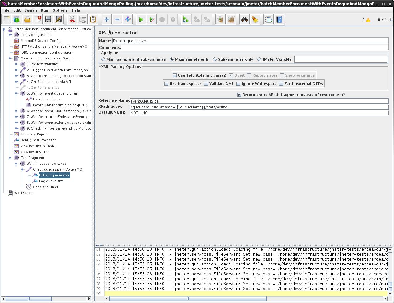The width and height of the screenshot is (394, 303).
Task: Collapse the Batch Member Enrollment test plan node
Action: pyautogui.click(x=4, y=29)
